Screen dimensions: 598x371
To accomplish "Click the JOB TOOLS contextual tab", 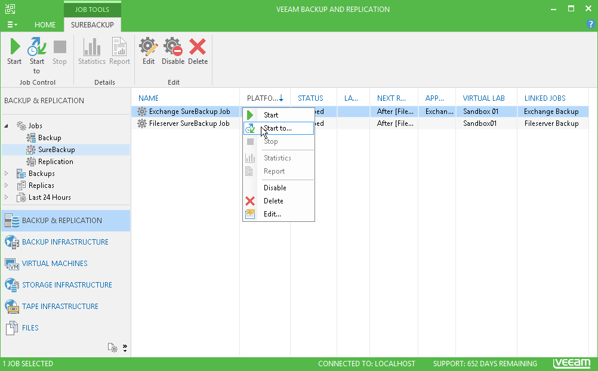I will [93, 9].
